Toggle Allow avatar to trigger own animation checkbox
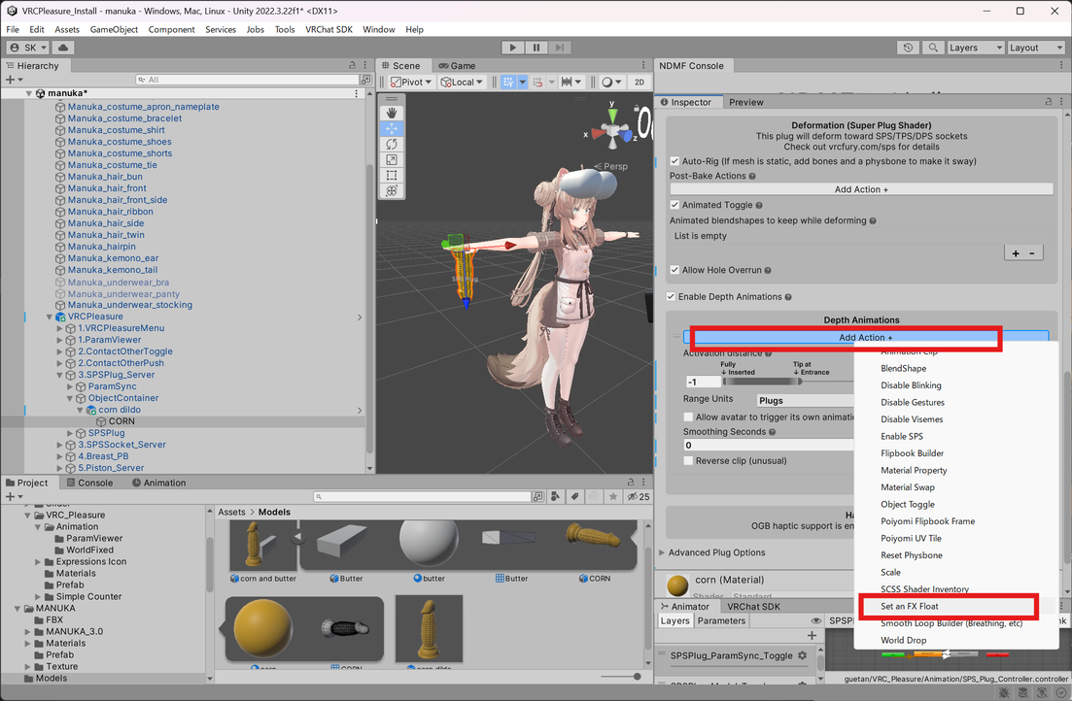1072x701 pixels. tap(688, 417)
